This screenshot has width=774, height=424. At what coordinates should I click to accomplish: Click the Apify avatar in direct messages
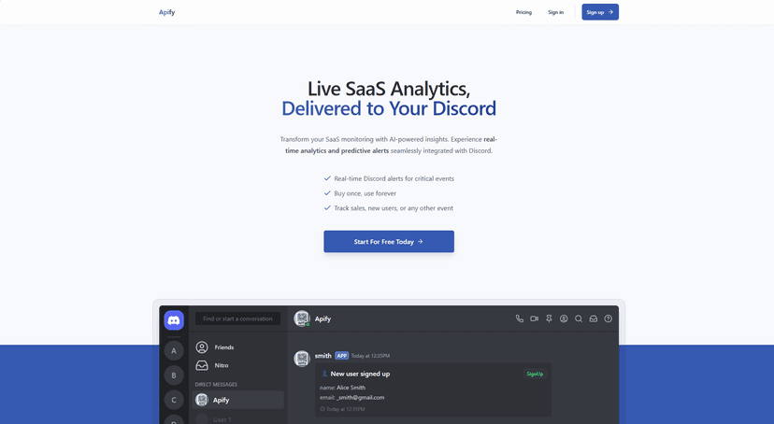201,400
